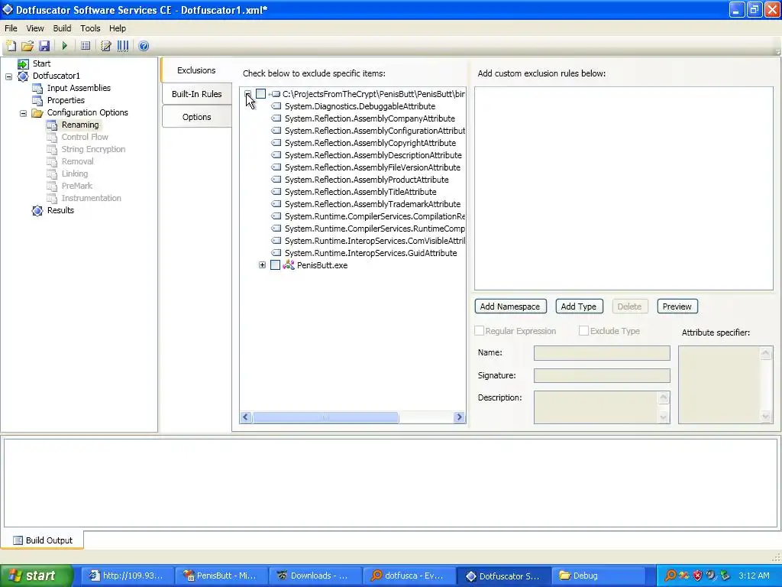This screenshot has height=587, width=782.
Task: Check the box for C:\ProjectsFromTheCrypt assembly
Action: pyautogui.click(x=261, y=94)
